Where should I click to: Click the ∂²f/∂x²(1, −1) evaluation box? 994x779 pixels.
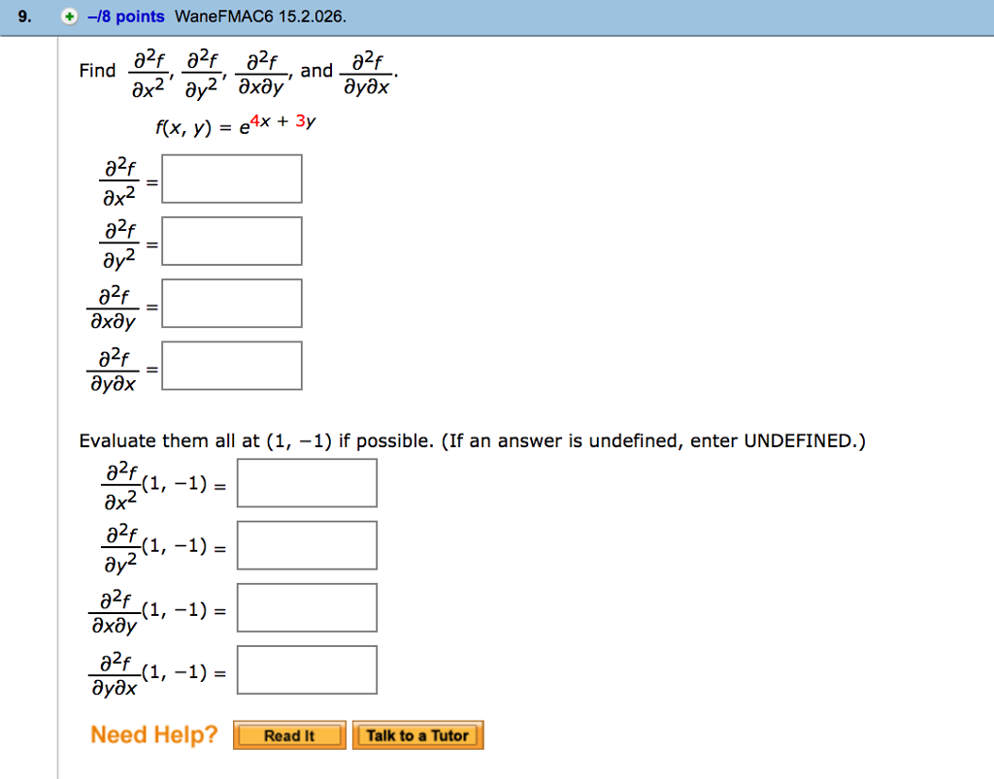307,482
